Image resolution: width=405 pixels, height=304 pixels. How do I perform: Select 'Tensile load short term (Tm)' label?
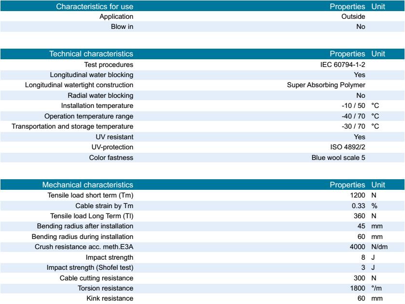tap(90, 196)
